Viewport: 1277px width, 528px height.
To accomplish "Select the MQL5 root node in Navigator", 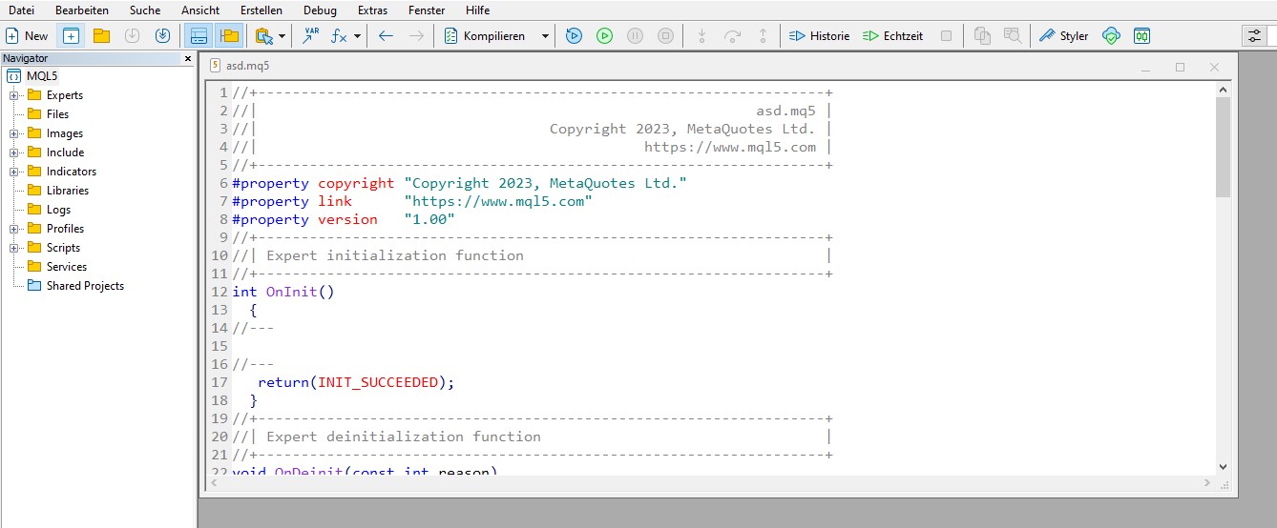I will tap(41, 76).
